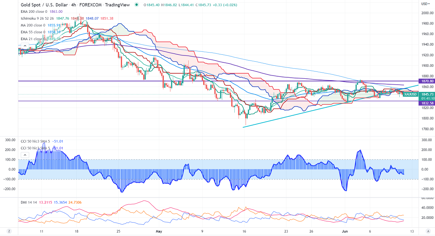Click the 13 date label on the time axis

click(412, 231)
